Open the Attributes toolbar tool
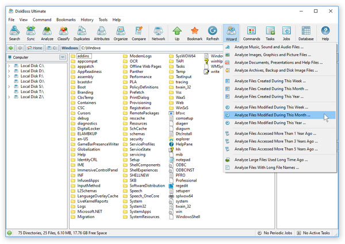This screenshot has width=345, height=244. (102, 33)
